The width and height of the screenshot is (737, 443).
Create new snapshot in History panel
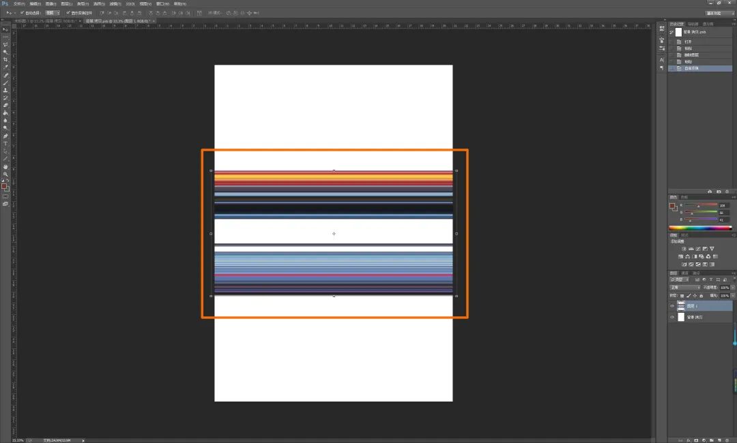point(719,192)
